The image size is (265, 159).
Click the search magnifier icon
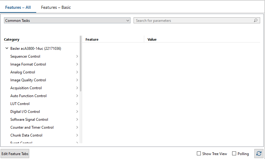(x=256, y=21)
